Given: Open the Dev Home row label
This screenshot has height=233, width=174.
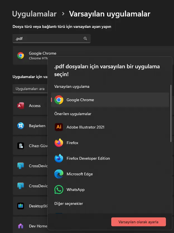Looking at the screenshot, I should click(x=38, y=226).
